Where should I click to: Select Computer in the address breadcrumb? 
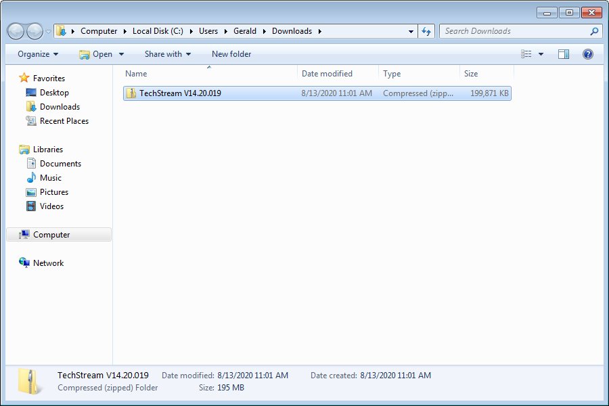[x=99, y=31]
